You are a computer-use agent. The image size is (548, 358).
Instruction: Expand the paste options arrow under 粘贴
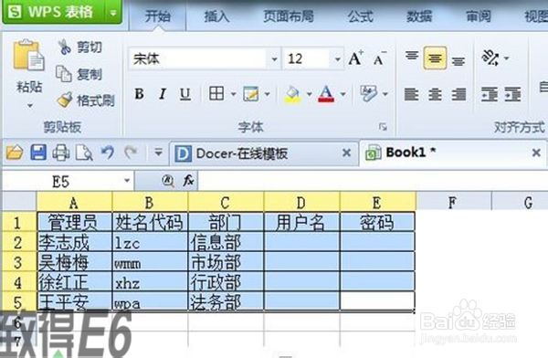point(30,106)
